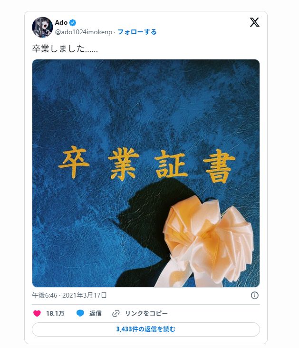Click the 午後6:46 · 2021年3月17日 timestamp
This screenshot has height=348, width=299.
tap(69, 295)
